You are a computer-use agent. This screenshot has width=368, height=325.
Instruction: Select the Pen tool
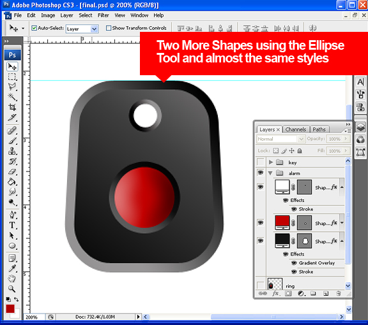click(12, 215)
